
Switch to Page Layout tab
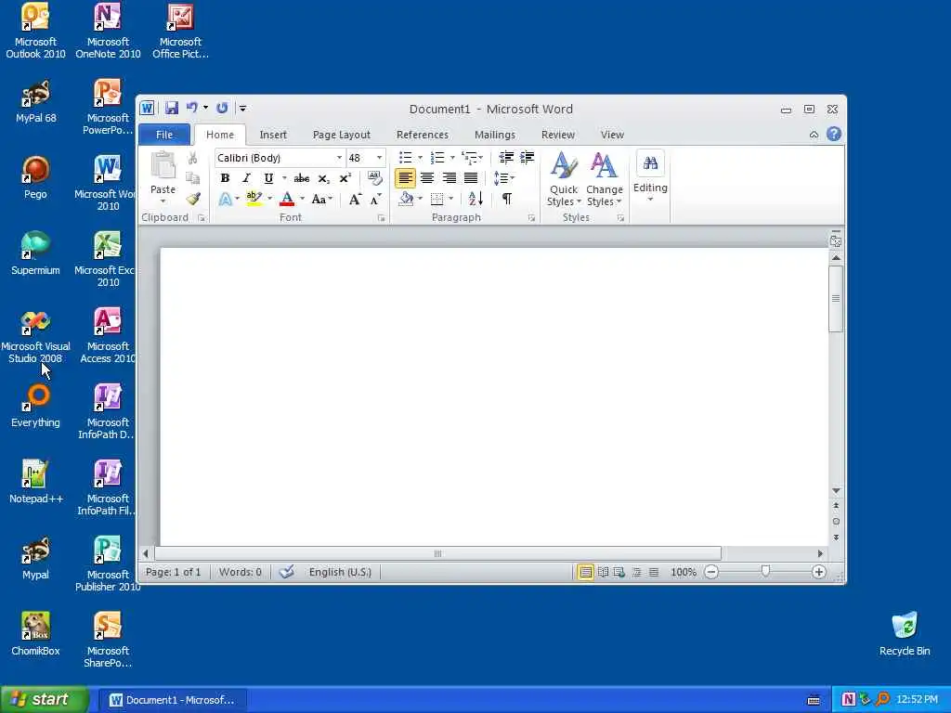click(342, 135)
